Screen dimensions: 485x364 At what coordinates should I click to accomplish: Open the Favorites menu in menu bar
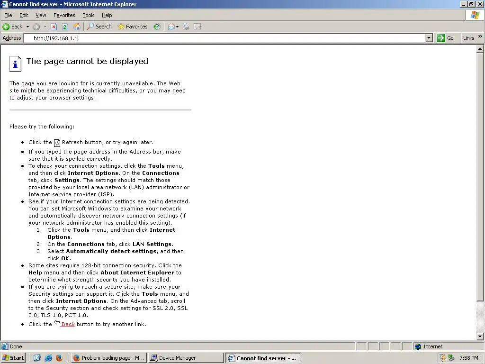tap(64, 15)
